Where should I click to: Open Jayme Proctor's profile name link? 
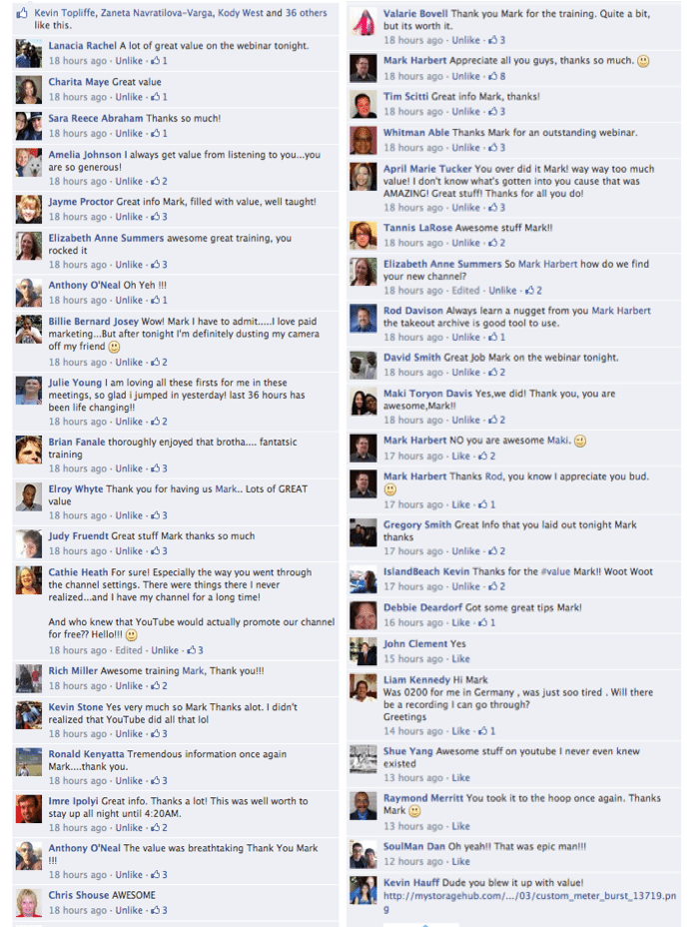point(81,202)
